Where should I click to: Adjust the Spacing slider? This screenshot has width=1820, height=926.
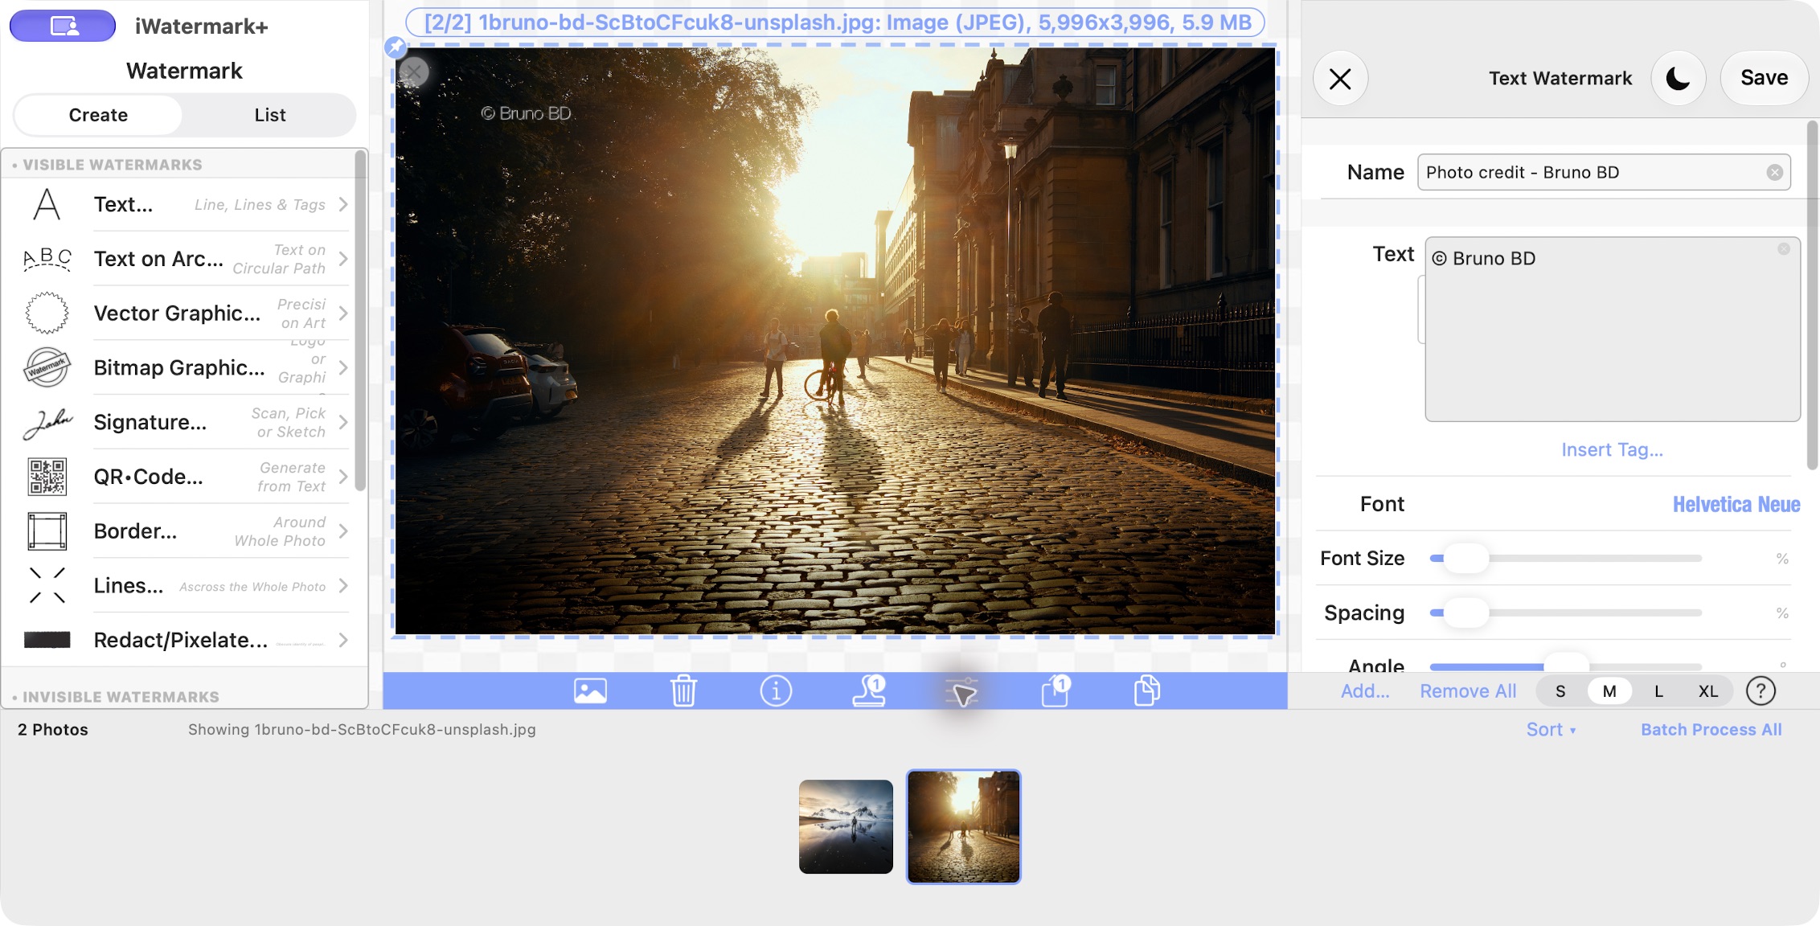[x=1465, y=613]
